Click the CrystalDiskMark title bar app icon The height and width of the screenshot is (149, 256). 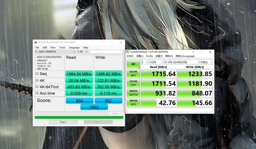click(127, 52)
